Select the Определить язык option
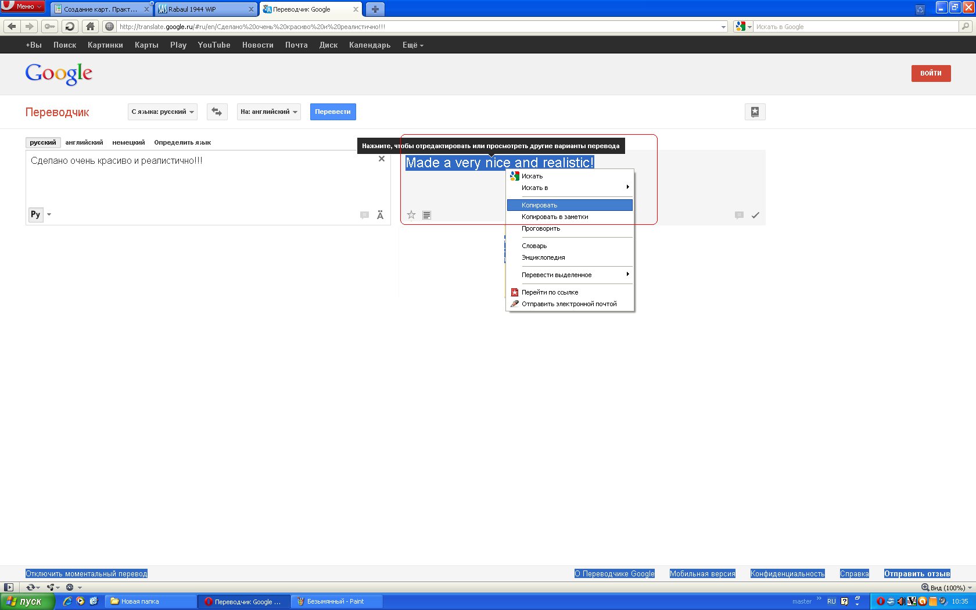This screenshot has height=610, width=976. pyautogui.click(x=182, y=142)
